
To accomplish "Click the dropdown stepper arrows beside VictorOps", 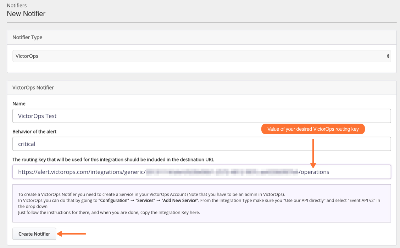I will point(388,56).
